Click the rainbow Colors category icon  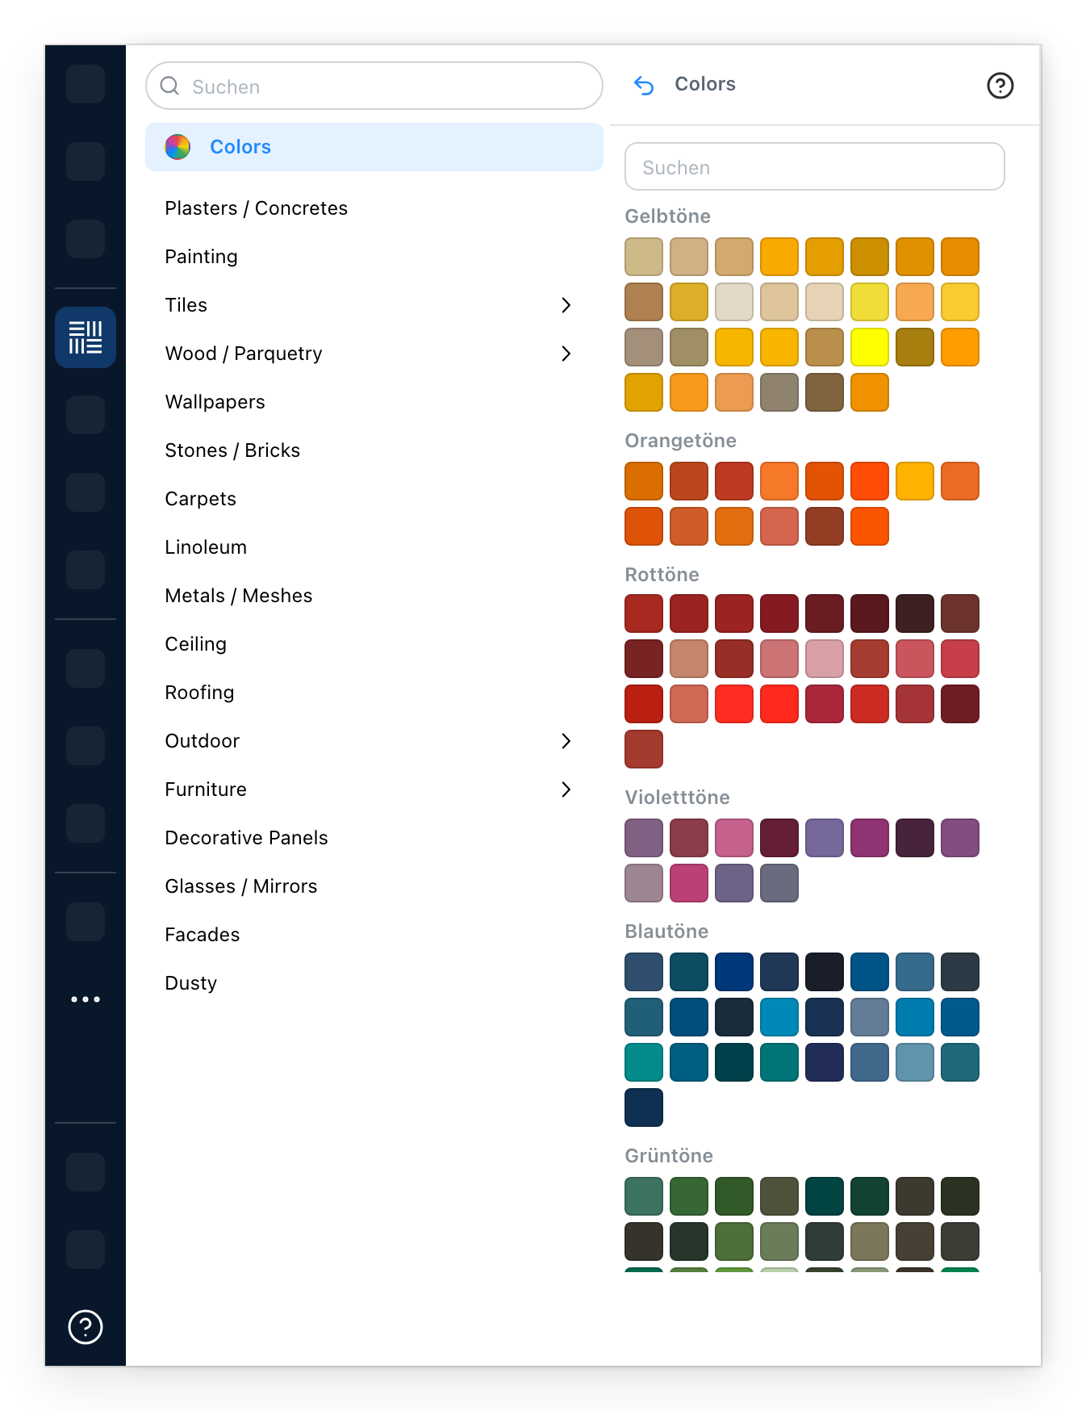(178, 147)
